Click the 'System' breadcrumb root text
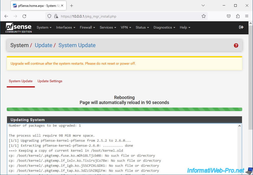 (x=20, y=45)
